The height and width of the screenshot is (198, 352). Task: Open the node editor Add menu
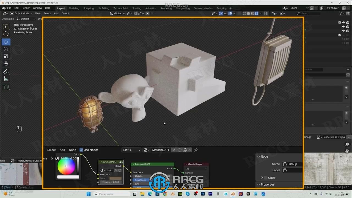pyautogui.click(x=62, y=150)
